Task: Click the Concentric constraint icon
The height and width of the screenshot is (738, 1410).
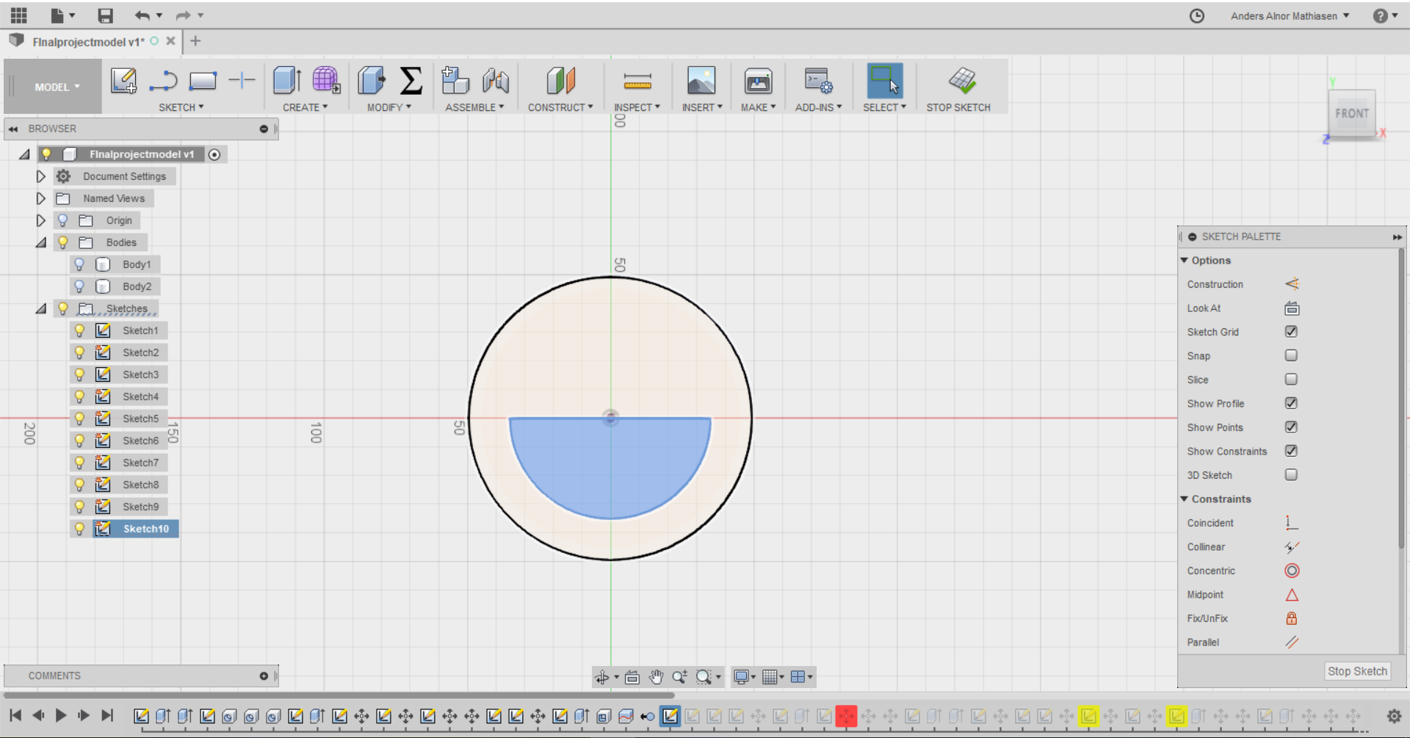Action: [1292, 571]
